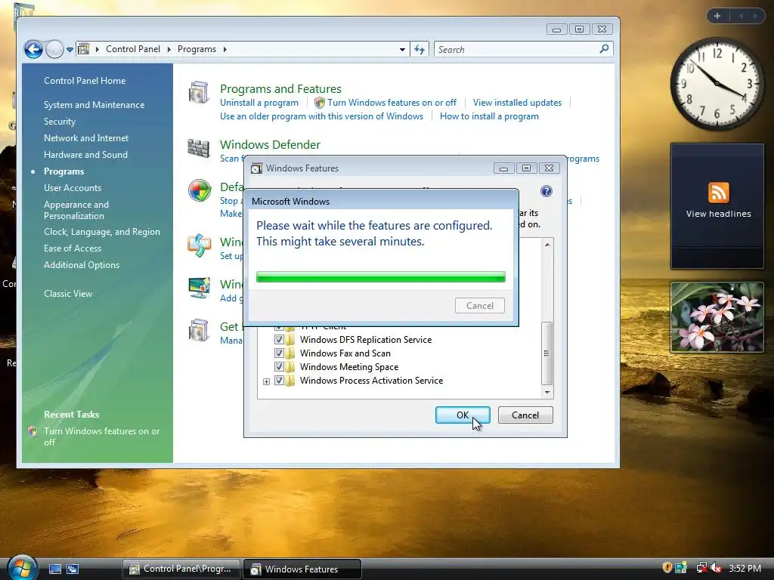
Task: Click the tray volume muted icon
Action: coord(716,568)
